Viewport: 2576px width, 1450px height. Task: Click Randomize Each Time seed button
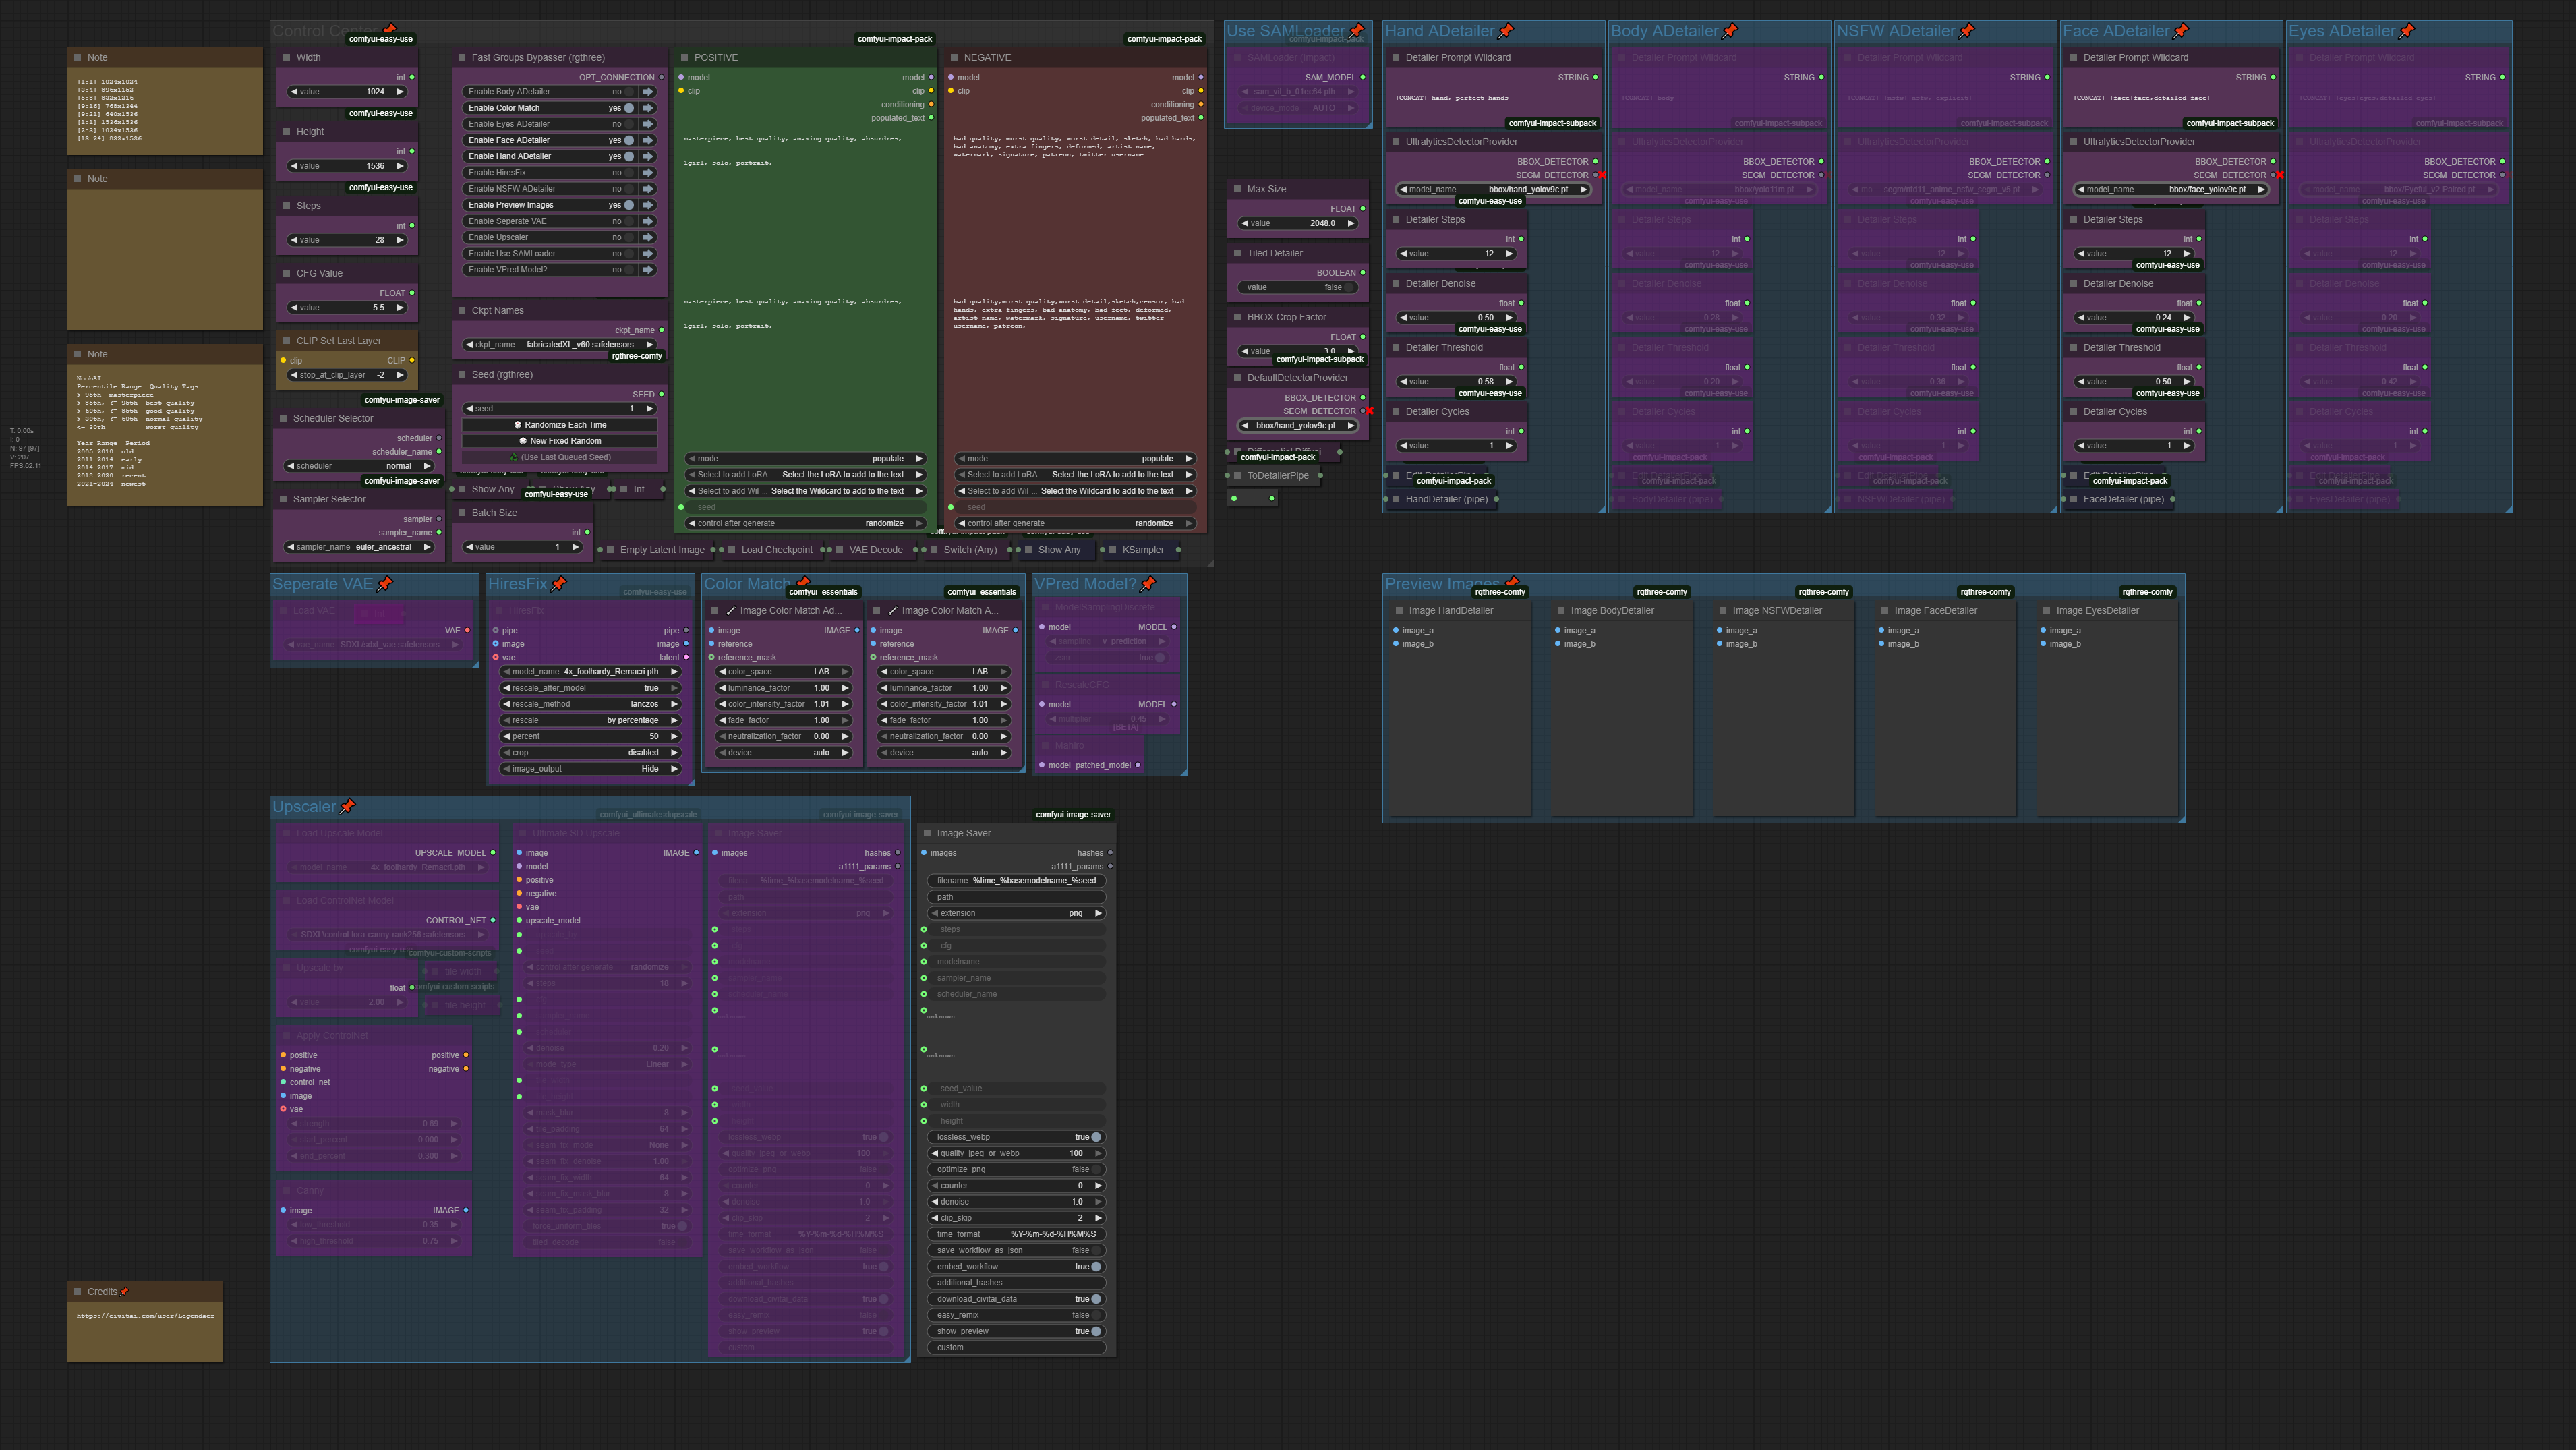click(x=560, y=425)
